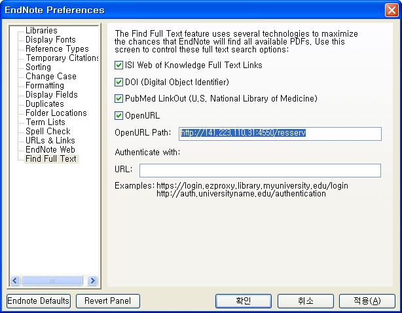Viewport: 402px width, 313px height.
Task: Open Temporary Citations settings
Action: pyautogui.click(x=62, y=58)
